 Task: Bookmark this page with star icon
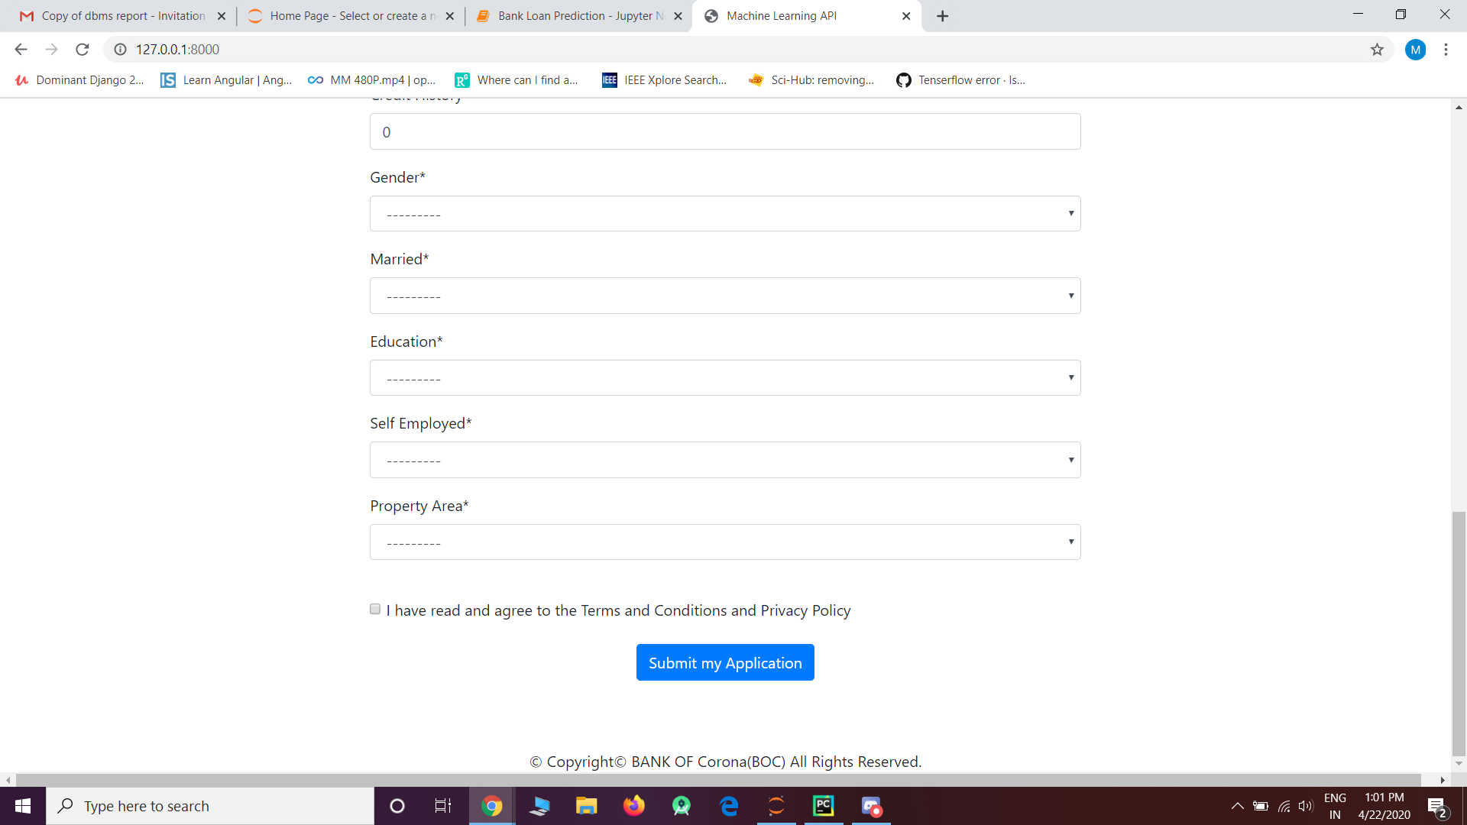point(1377,50)
